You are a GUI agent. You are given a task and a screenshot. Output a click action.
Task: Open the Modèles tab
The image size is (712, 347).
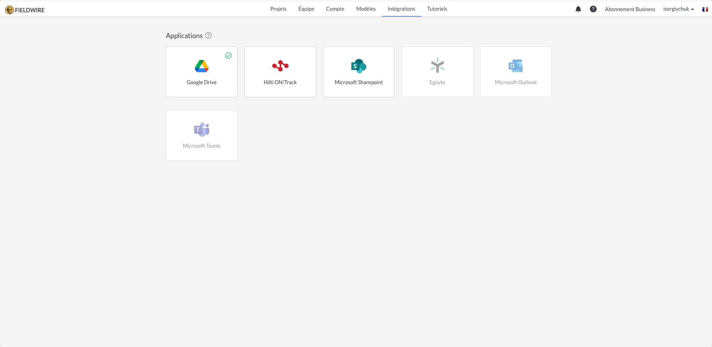366,9
